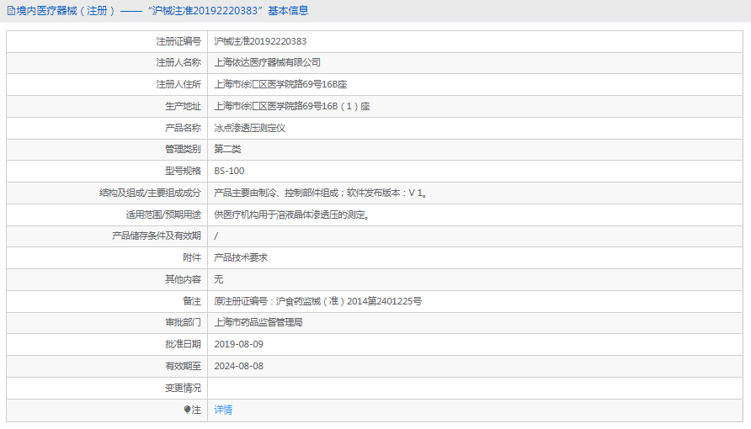Select expiry date 2024-08-08
Image resolution: width=751 pixels, height=429 pixels.
pyautogui.click(x=238, y=366)
